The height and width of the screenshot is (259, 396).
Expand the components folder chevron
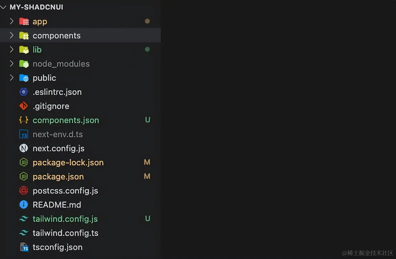click(12, 36)
